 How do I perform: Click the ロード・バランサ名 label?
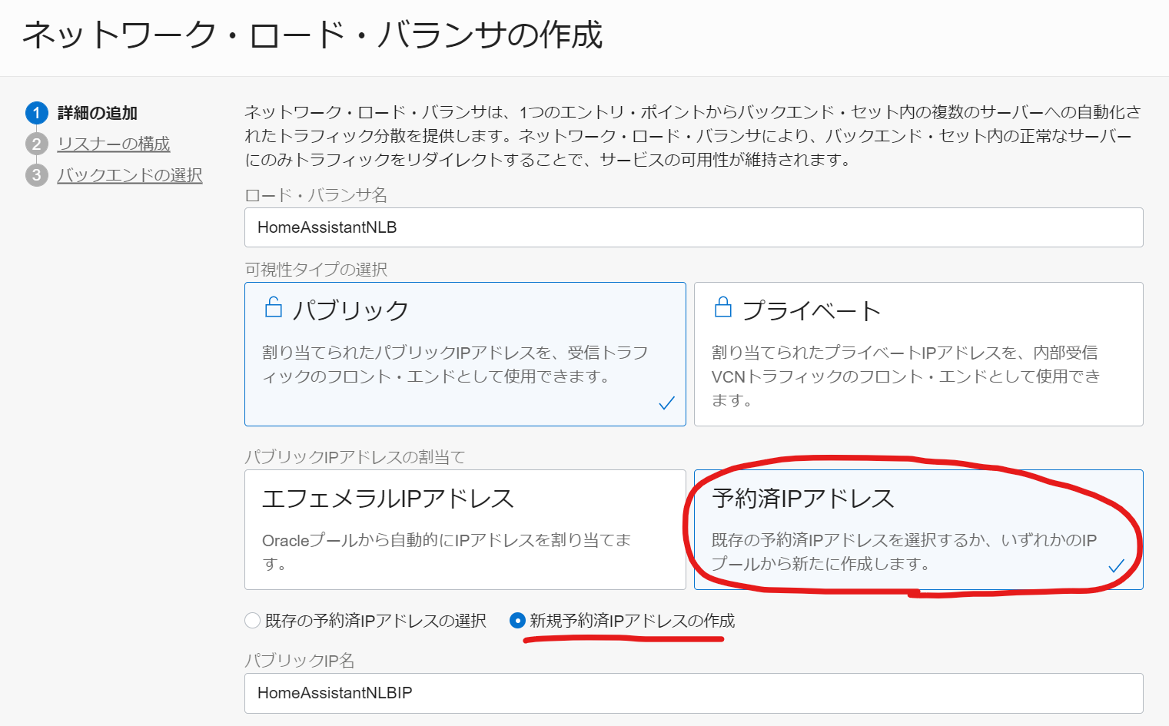[x=316, y=195]
